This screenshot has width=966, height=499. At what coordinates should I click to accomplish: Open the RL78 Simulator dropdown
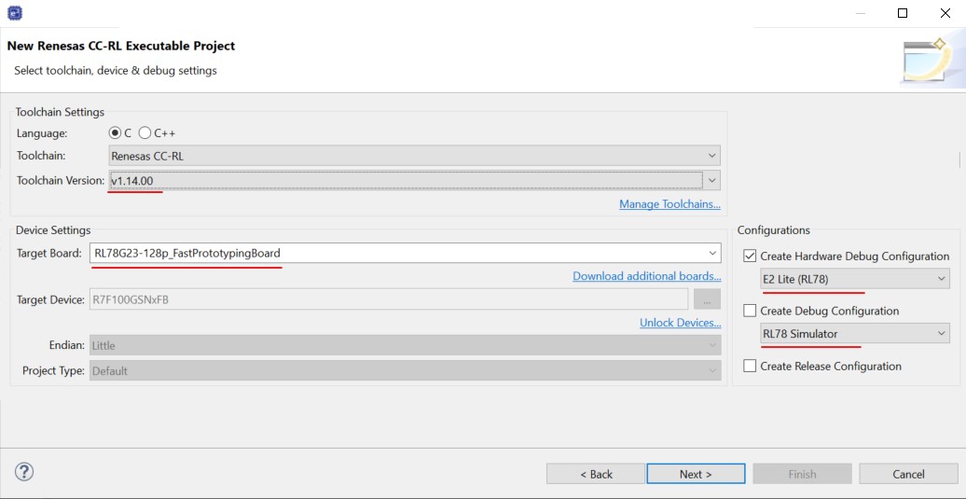(855, 333)
